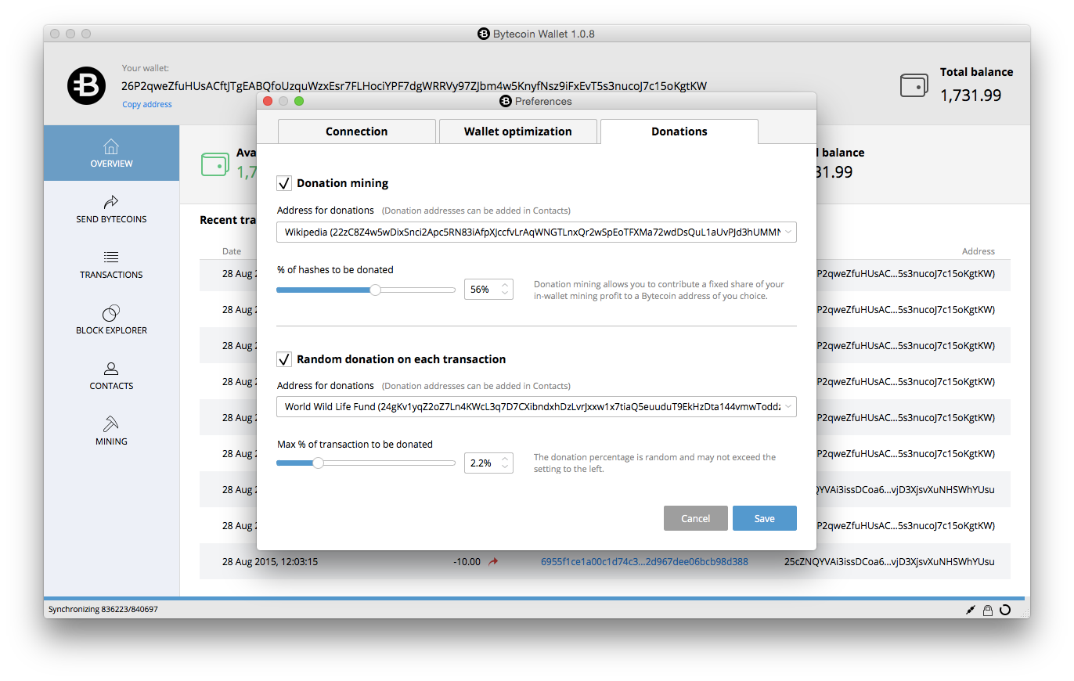Click the max transaction donation slider handle
Image resolution: width=1074 pixels, height=681 pixels.
[318, 463]
